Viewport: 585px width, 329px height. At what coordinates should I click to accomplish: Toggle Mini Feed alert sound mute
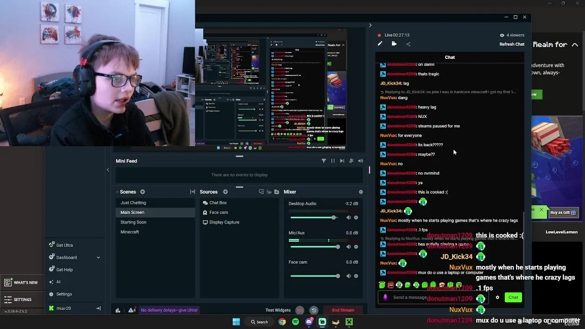pyautogui.click(x=361, y=161)
